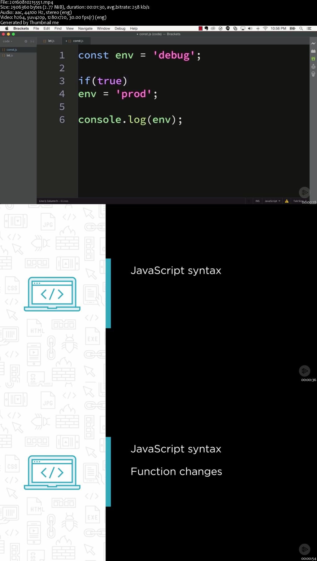Viewport: 317px width, 561px height.
Task: Click the 'prod' string on line 4
Action: coord(134,94)
